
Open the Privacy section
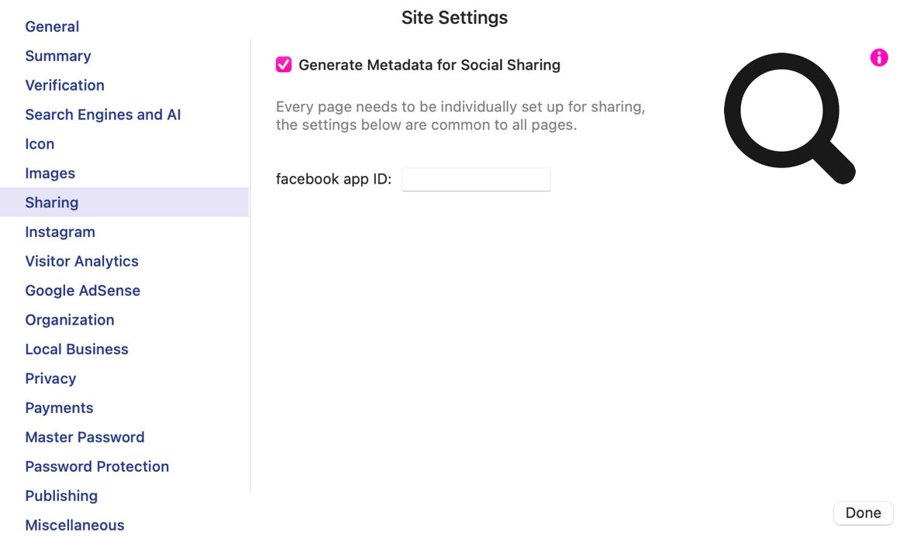click(x=50, y=379)
